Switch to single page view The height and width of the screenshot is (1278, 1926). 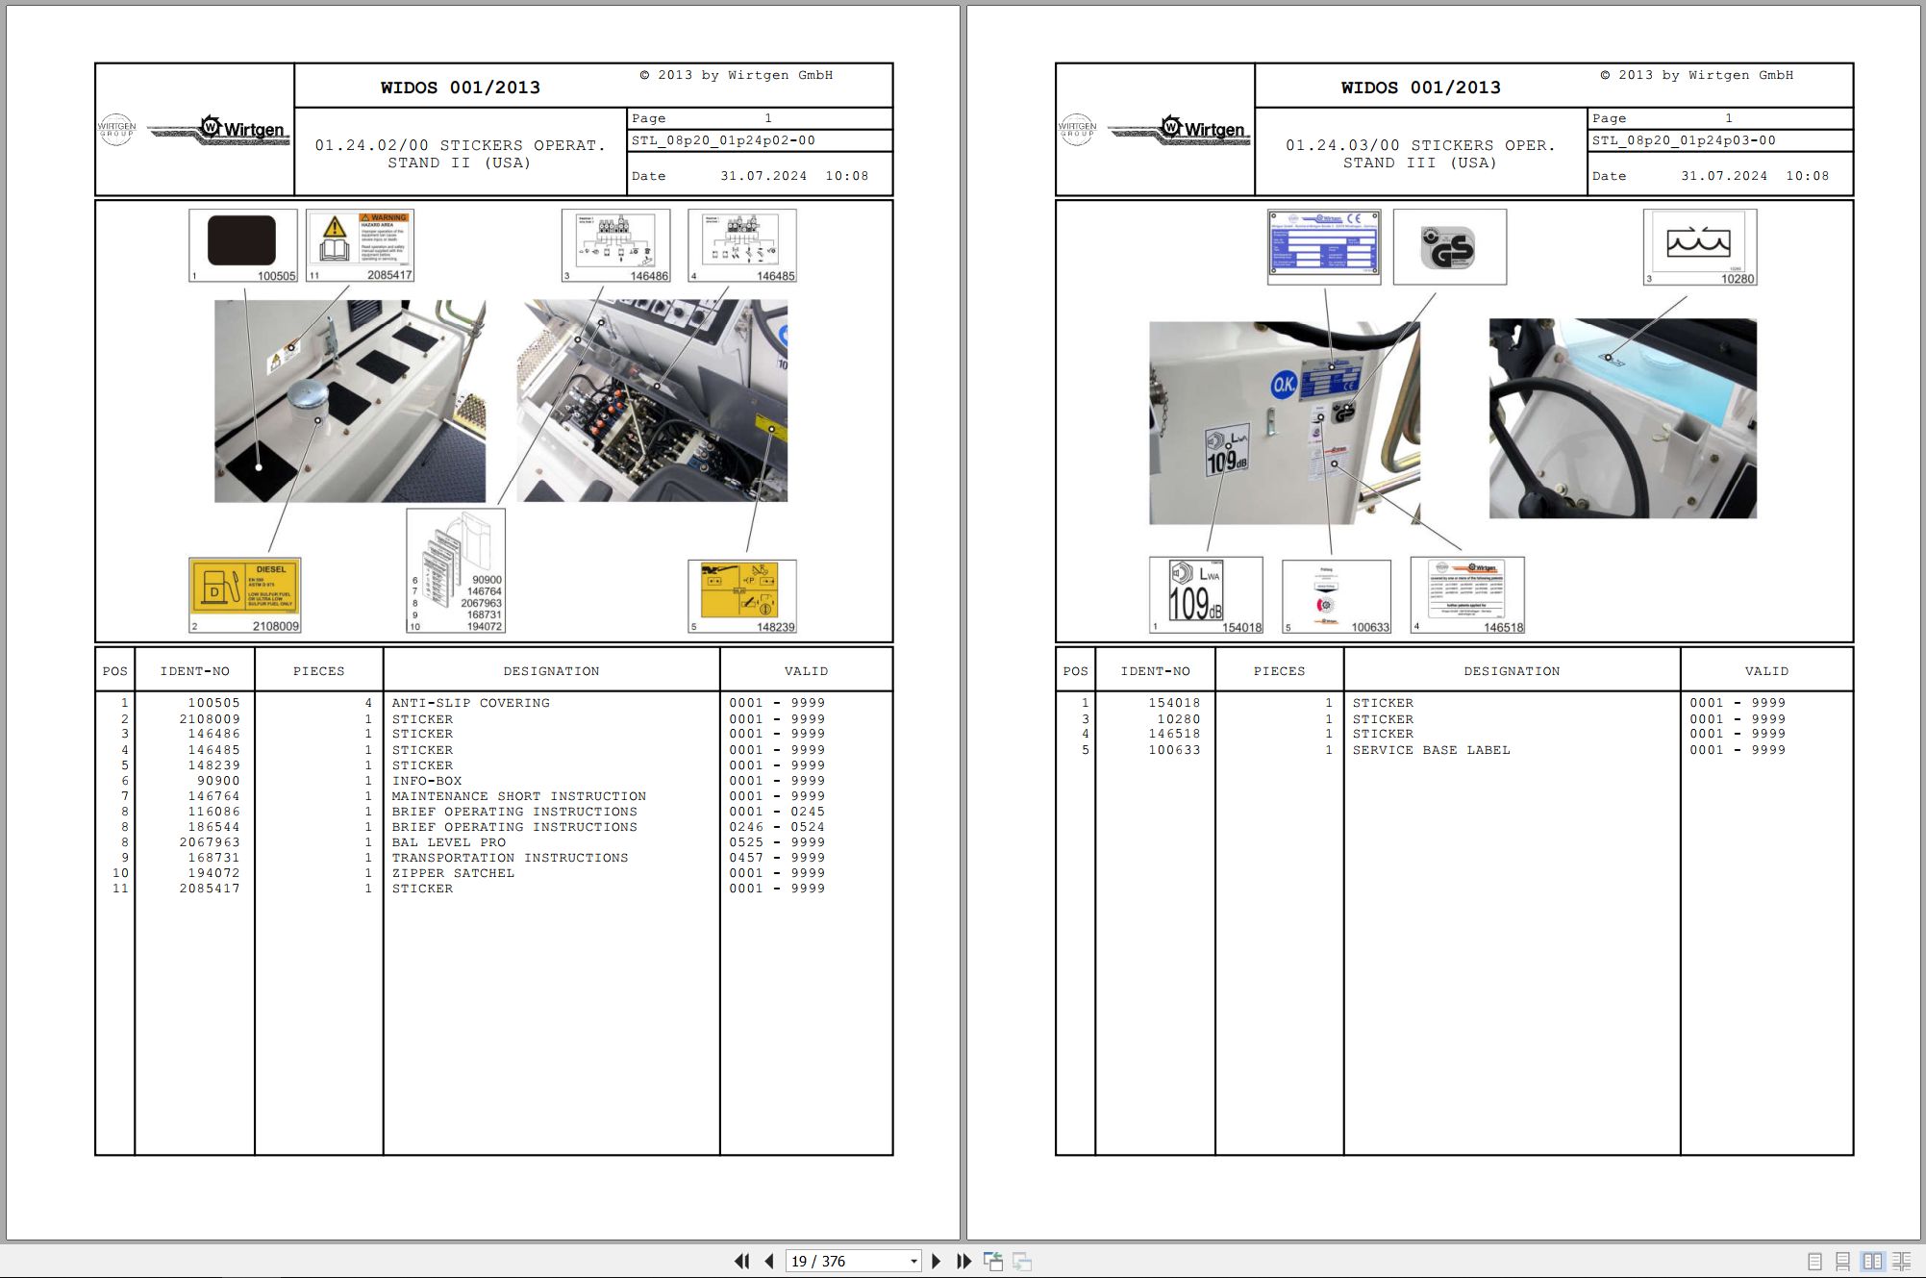click(x=1814, y=1262)
